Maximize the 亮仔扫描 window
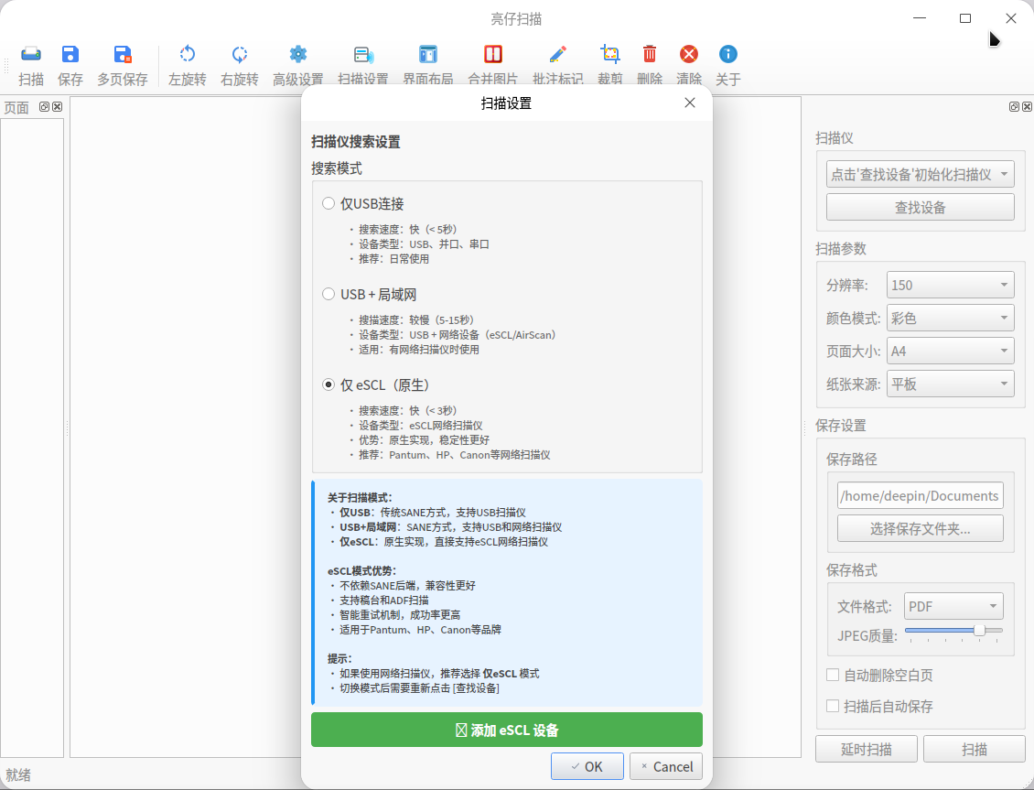This screenshot has height=790, width=1034. [x=965, y=18]
